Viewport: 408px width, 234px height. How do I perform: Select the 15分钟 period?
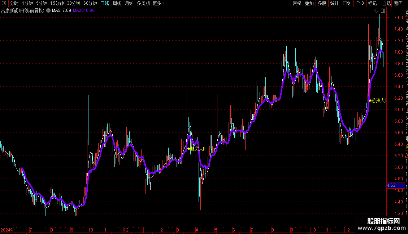[57, 3]
